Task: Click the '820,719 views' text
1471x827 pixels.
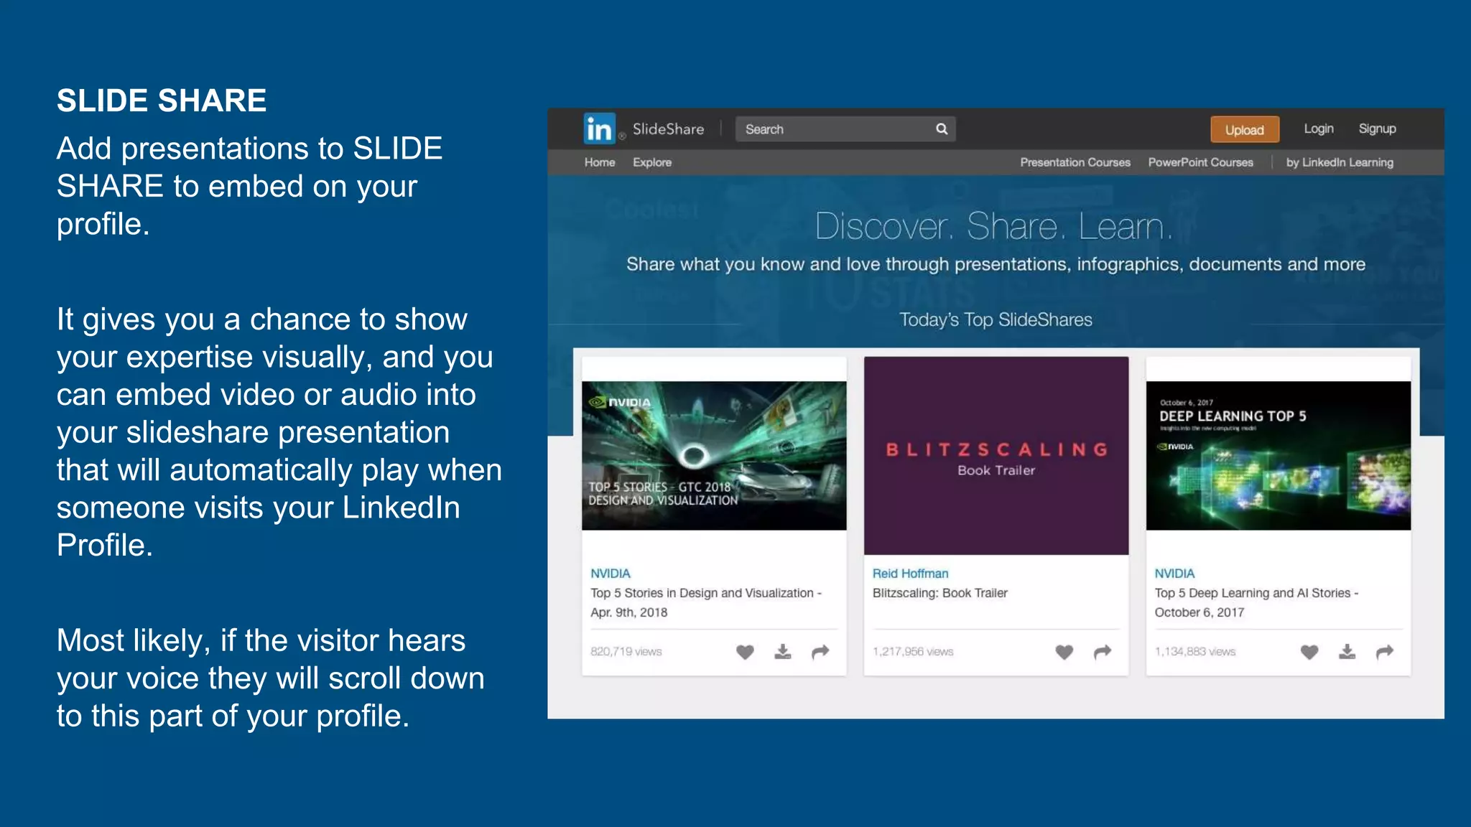Action: 626,652
